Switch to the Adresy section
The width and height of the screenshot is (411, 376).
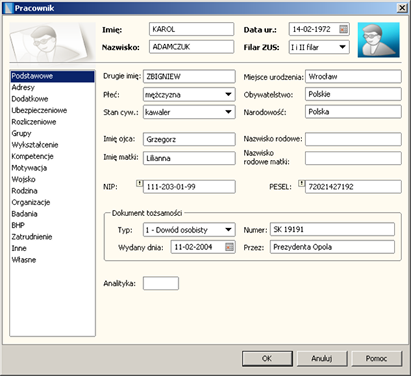pos(23,87)
